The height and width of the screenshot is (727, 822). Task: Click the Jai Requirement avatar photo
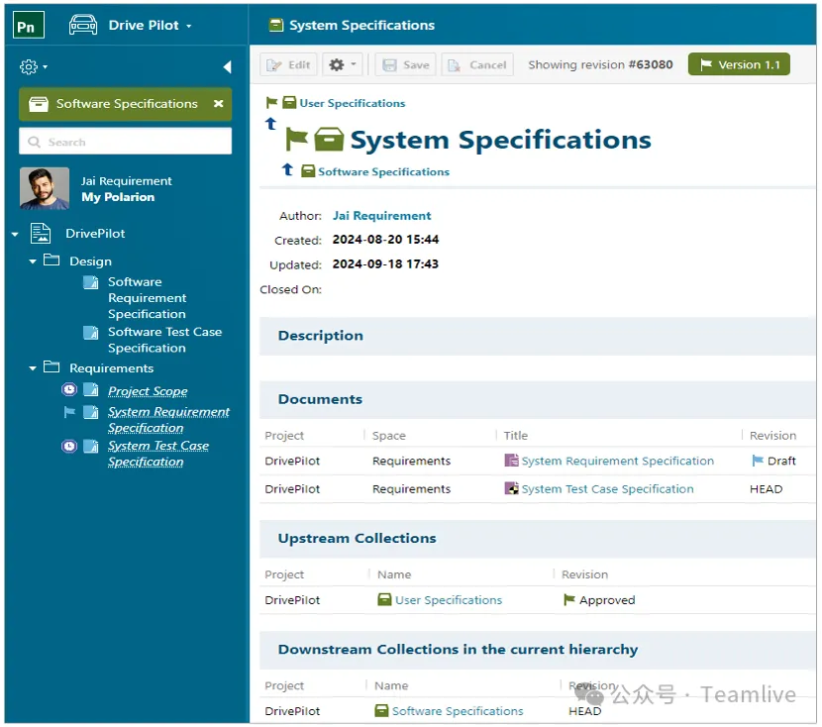click(44, 189)
